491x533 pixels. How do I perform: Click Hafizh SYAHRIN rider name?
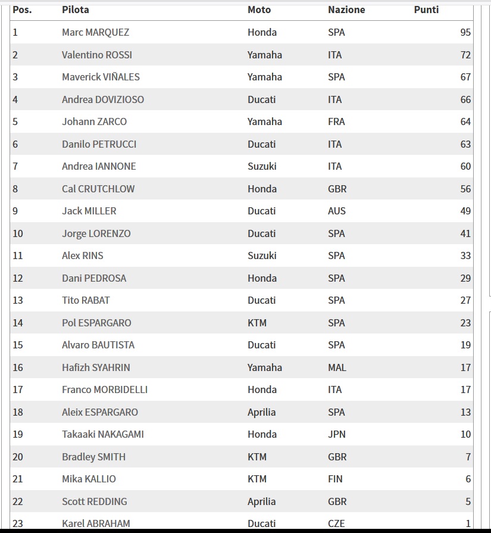tap(96, 367)
